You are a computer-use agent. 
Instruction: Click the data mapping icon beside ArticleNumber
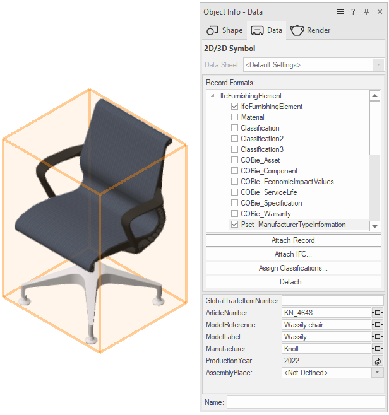(377, 313)
